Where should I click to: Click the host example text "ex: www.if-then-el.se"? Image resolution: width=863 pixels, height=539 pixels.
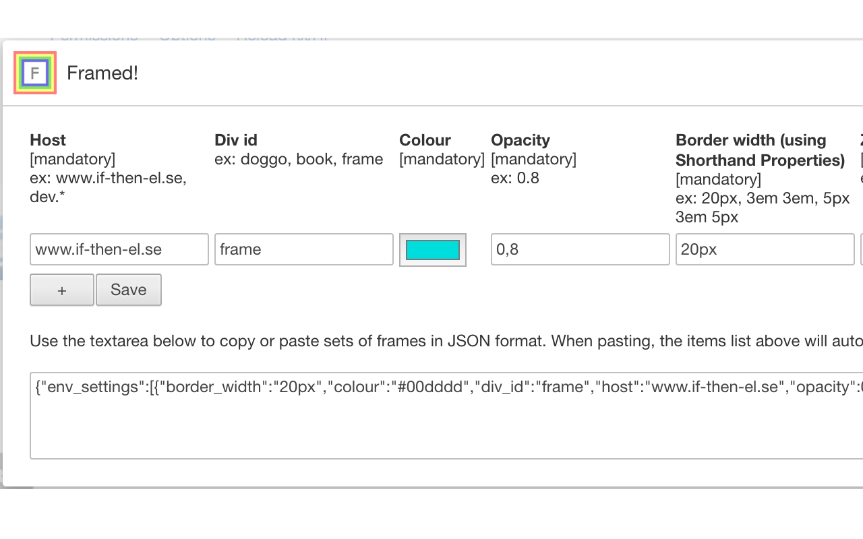pos(108,179)
